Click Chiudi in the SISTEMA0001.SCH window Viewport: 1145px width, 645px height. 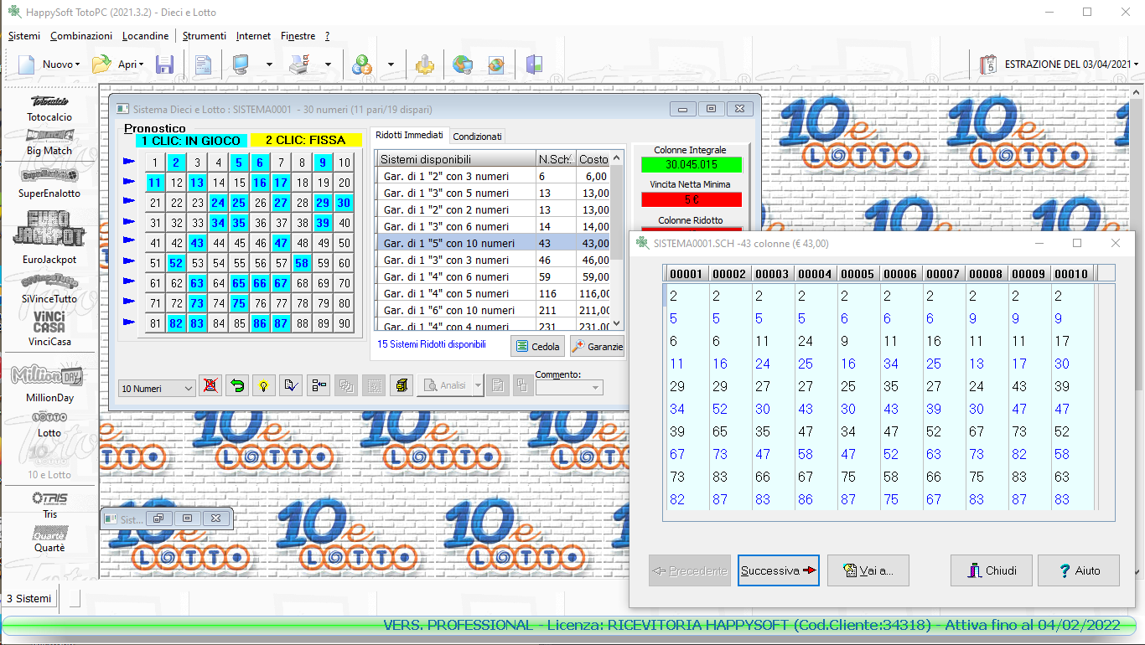tap(992, 570)
